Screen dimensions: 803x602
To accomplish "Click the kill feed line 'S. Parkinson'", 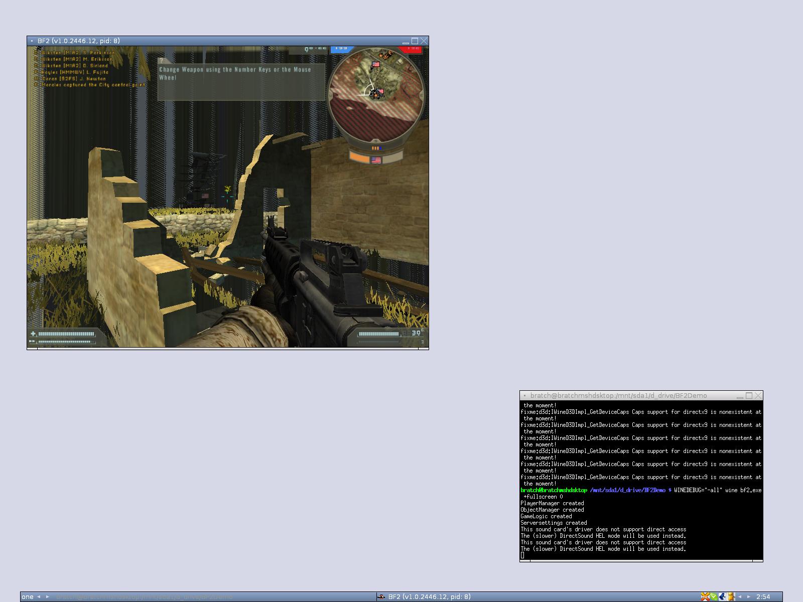I will tap(74, 52).
